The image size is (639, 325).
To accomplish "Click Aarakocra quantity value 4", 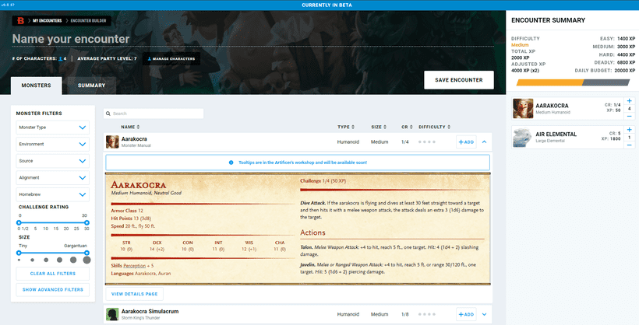I will (x=629, y=109).
